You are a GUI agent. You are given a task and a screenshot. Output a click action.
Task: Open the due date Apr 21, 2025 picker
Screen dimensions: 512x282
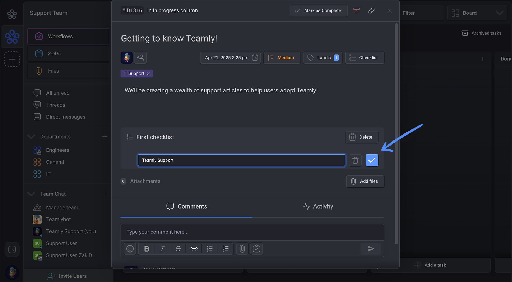pyautogui.click(x=230, y=58)
